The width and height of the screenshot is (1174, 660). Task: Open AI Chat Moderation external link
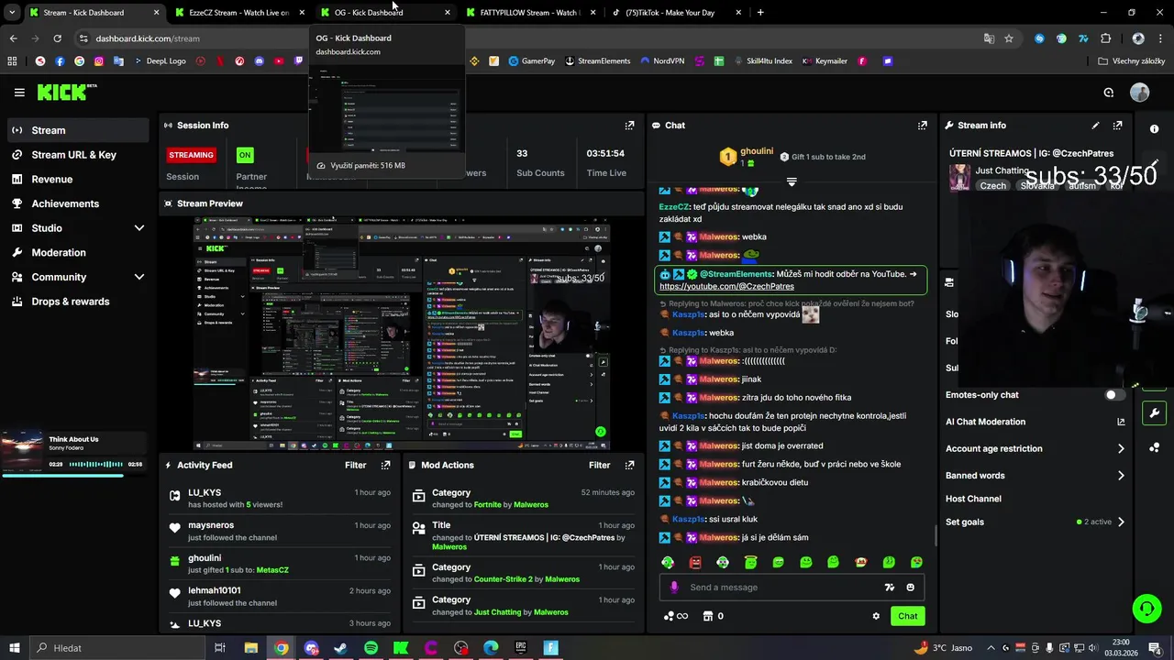[1121, 422]
